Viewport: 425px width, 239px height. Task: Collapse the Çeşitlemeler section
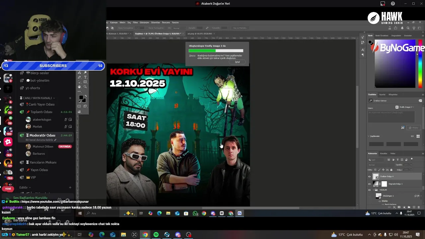click(x=369, y=136)
